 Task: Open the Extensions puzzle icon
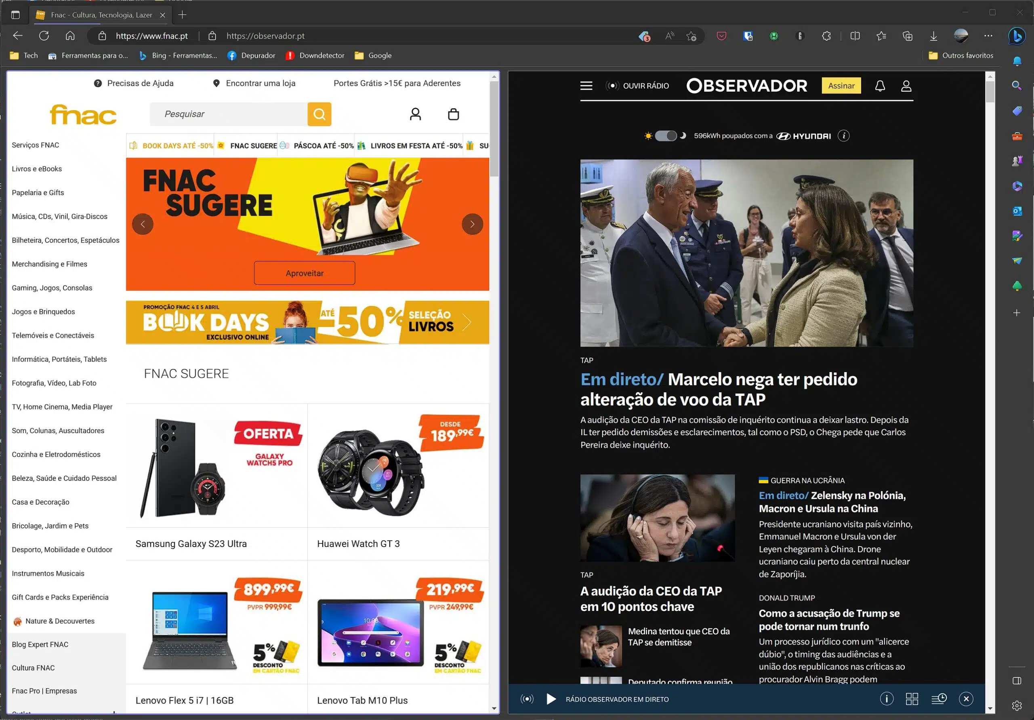coord(826,36)
